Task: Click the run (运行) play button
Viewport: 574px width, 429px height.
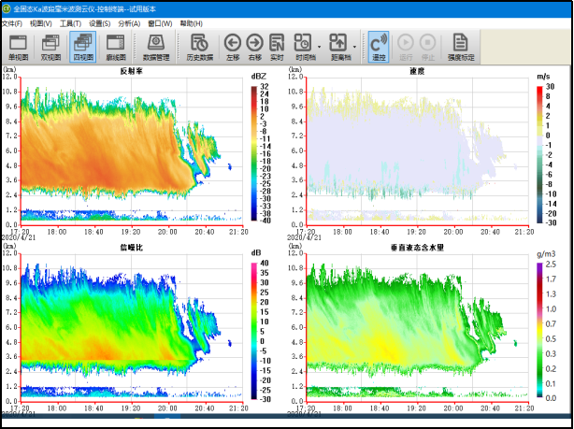Action: pos(406,48)
